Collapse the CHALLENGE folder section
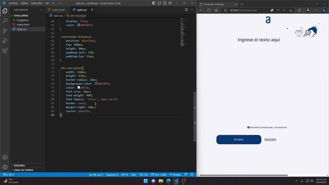Screen dimensions: 329x185 pyautogui.click(x=28, y=15)
